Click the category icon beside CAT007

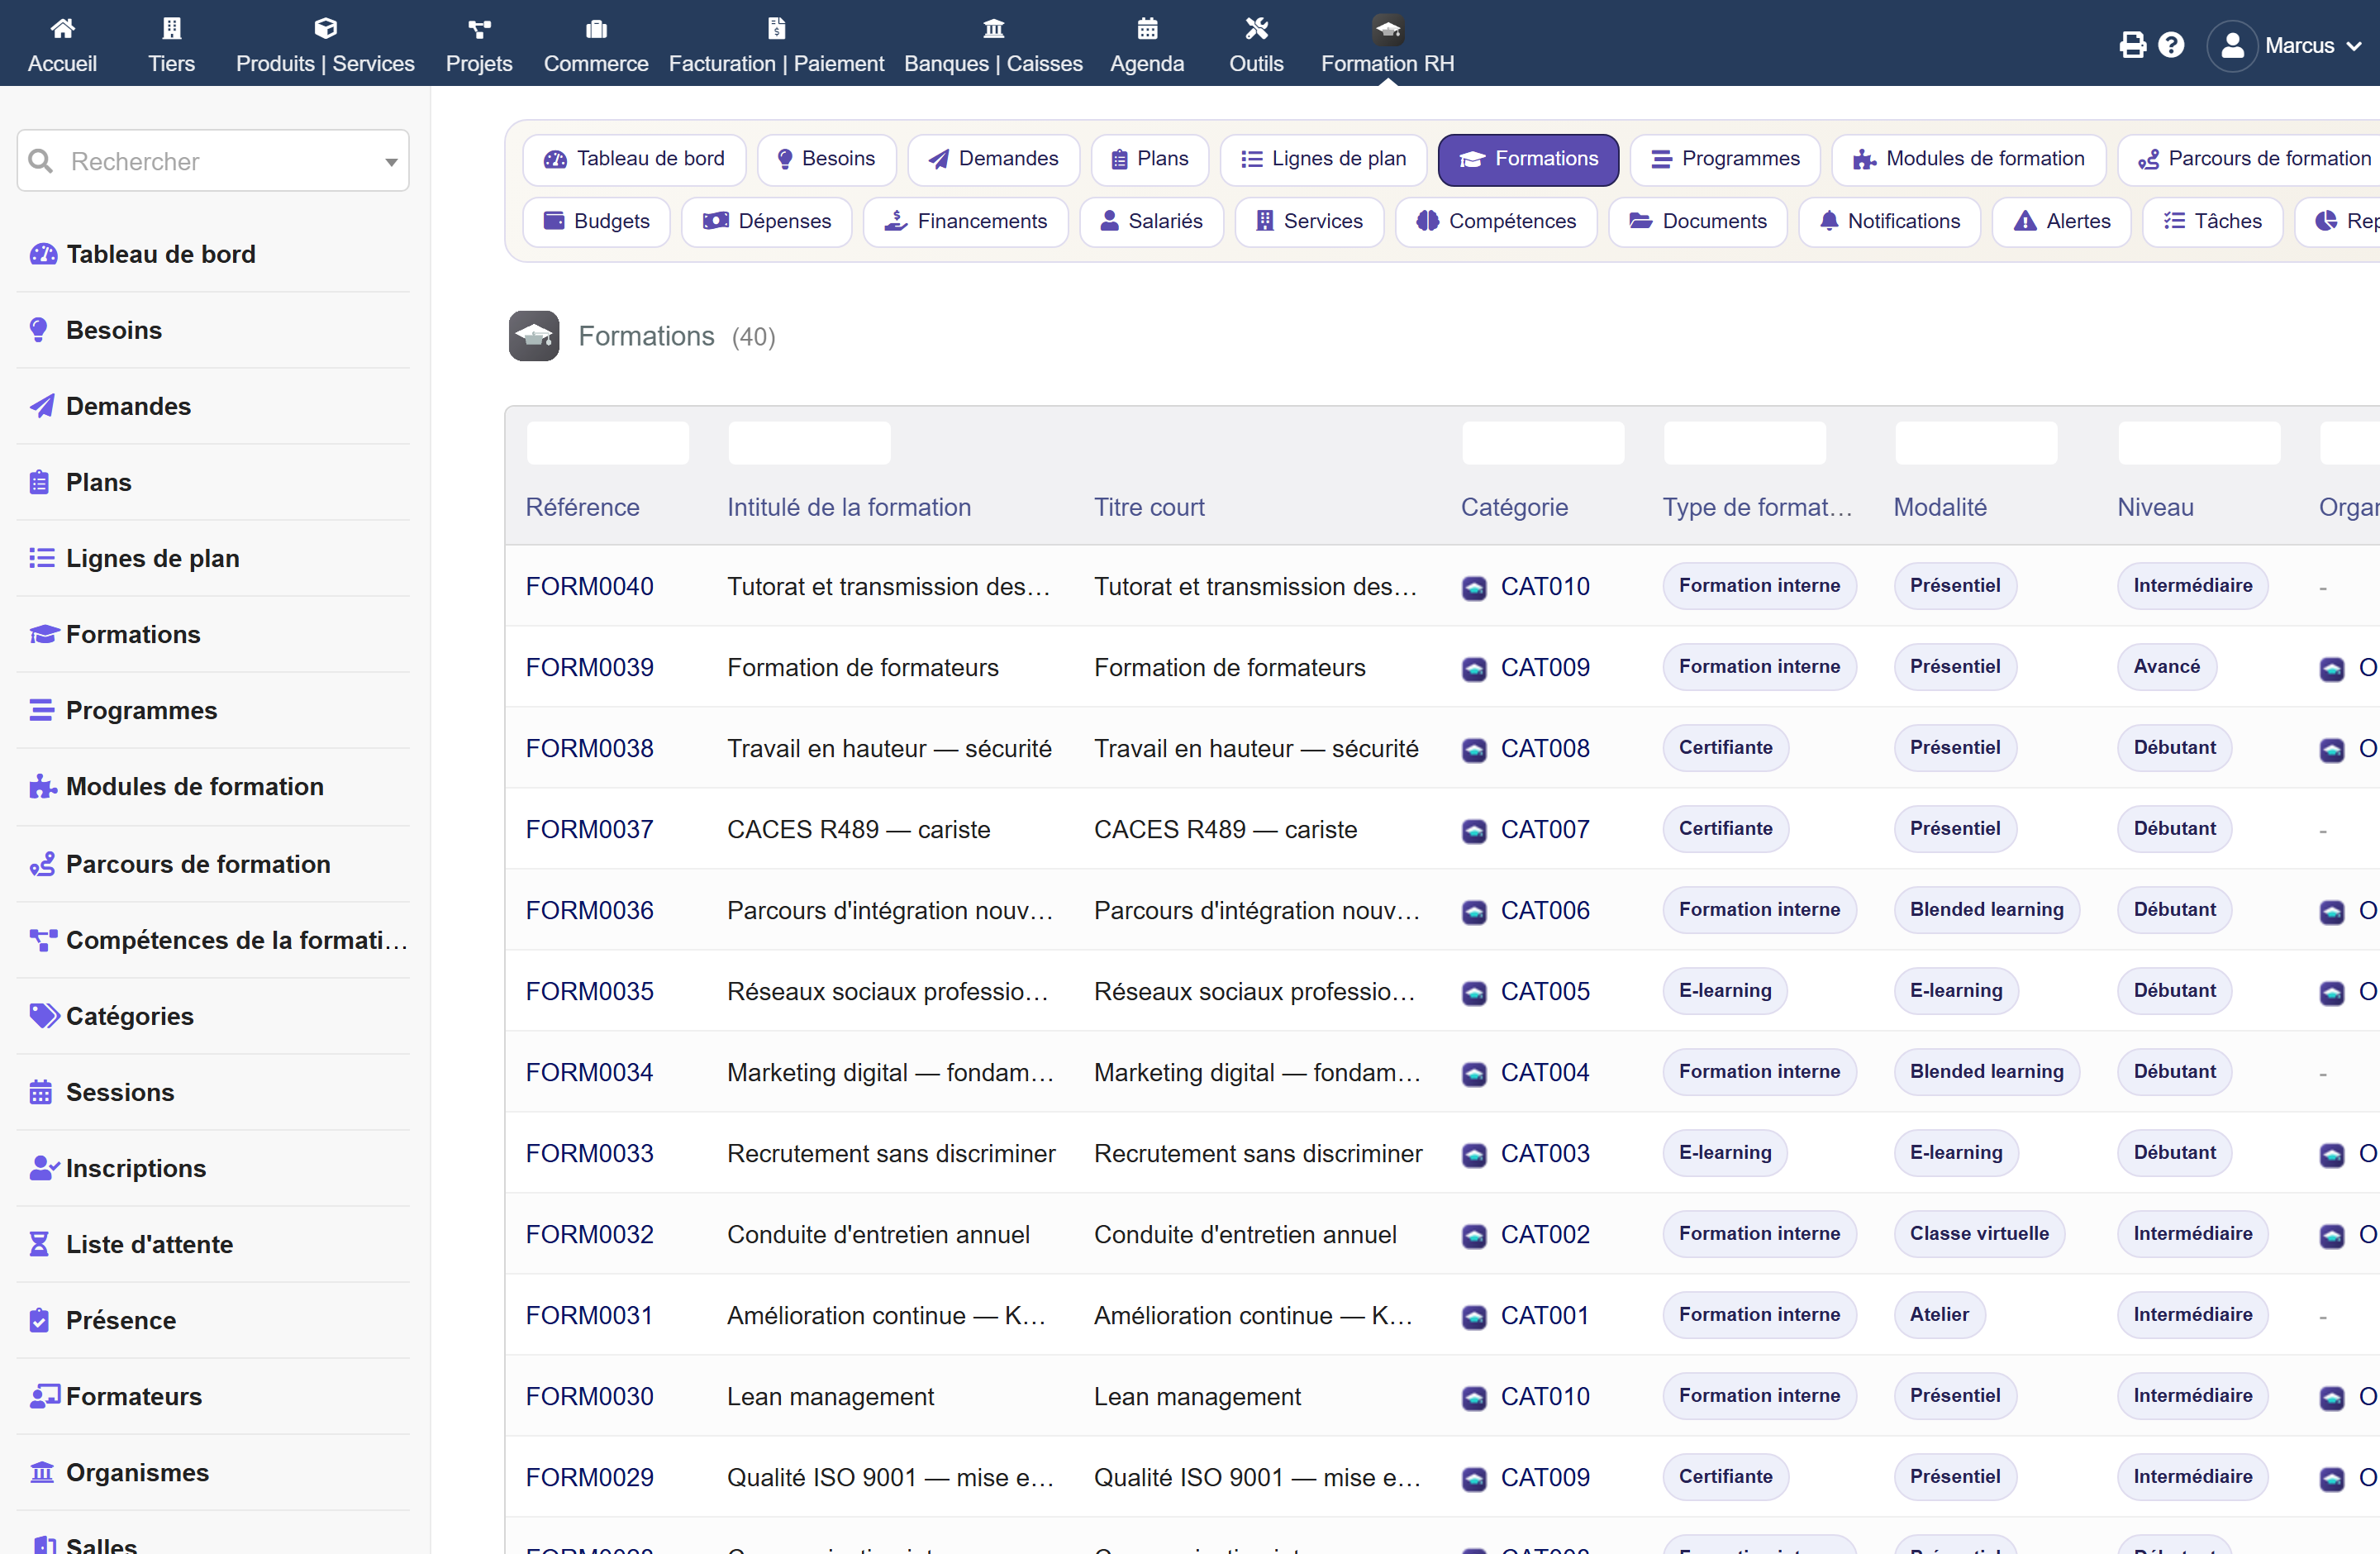[1474, 831]
